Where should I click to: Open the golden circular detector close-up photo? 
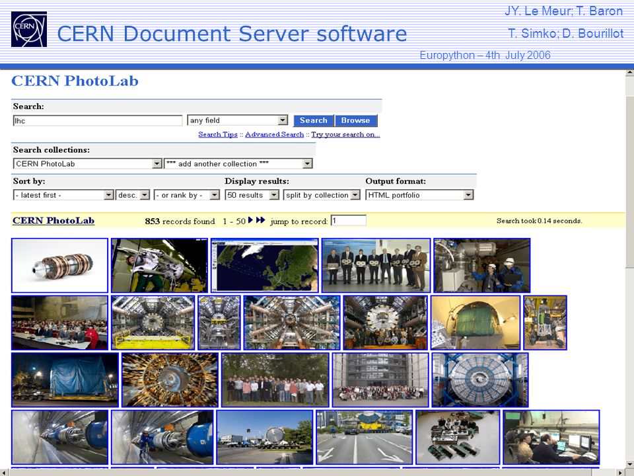point(170,379)
